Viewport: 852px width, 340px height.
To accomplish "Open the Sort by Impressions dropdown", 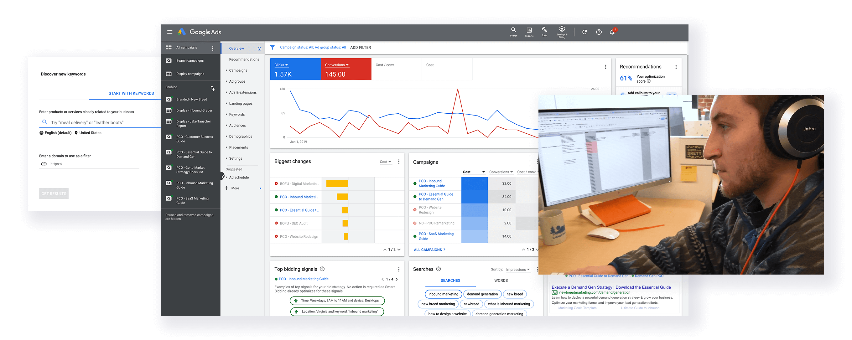I will coord(517,270).
